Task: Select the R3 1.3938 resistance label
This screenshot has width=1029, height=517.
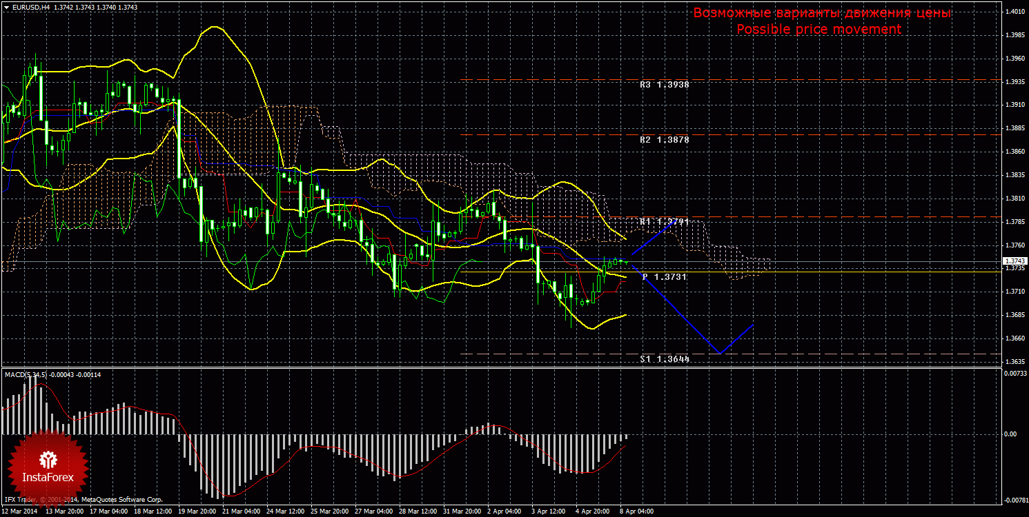Action: coord(664,84)
